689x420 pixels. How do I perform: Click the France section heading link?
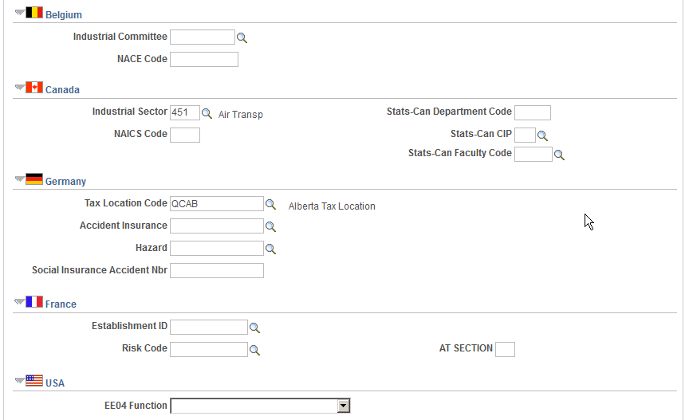[x=61, y=304]
